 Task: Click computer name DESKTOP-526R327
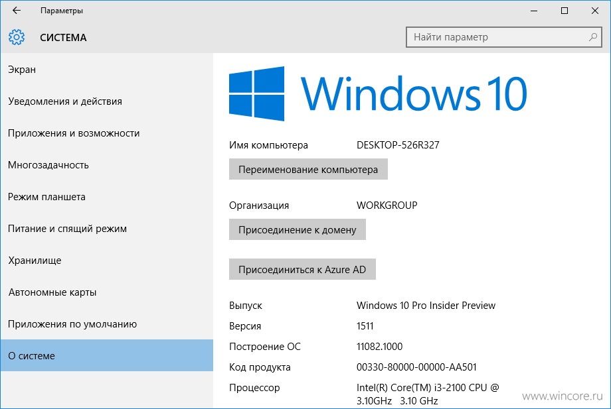click(x=398, y=145)
